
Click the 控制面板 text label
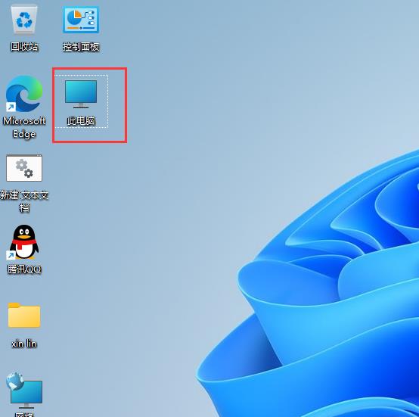tap(81, 47)
